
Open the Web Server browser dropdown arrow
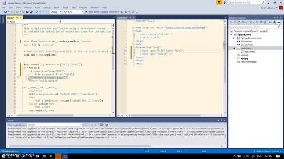pyautogui.click(x=118, y=12)
